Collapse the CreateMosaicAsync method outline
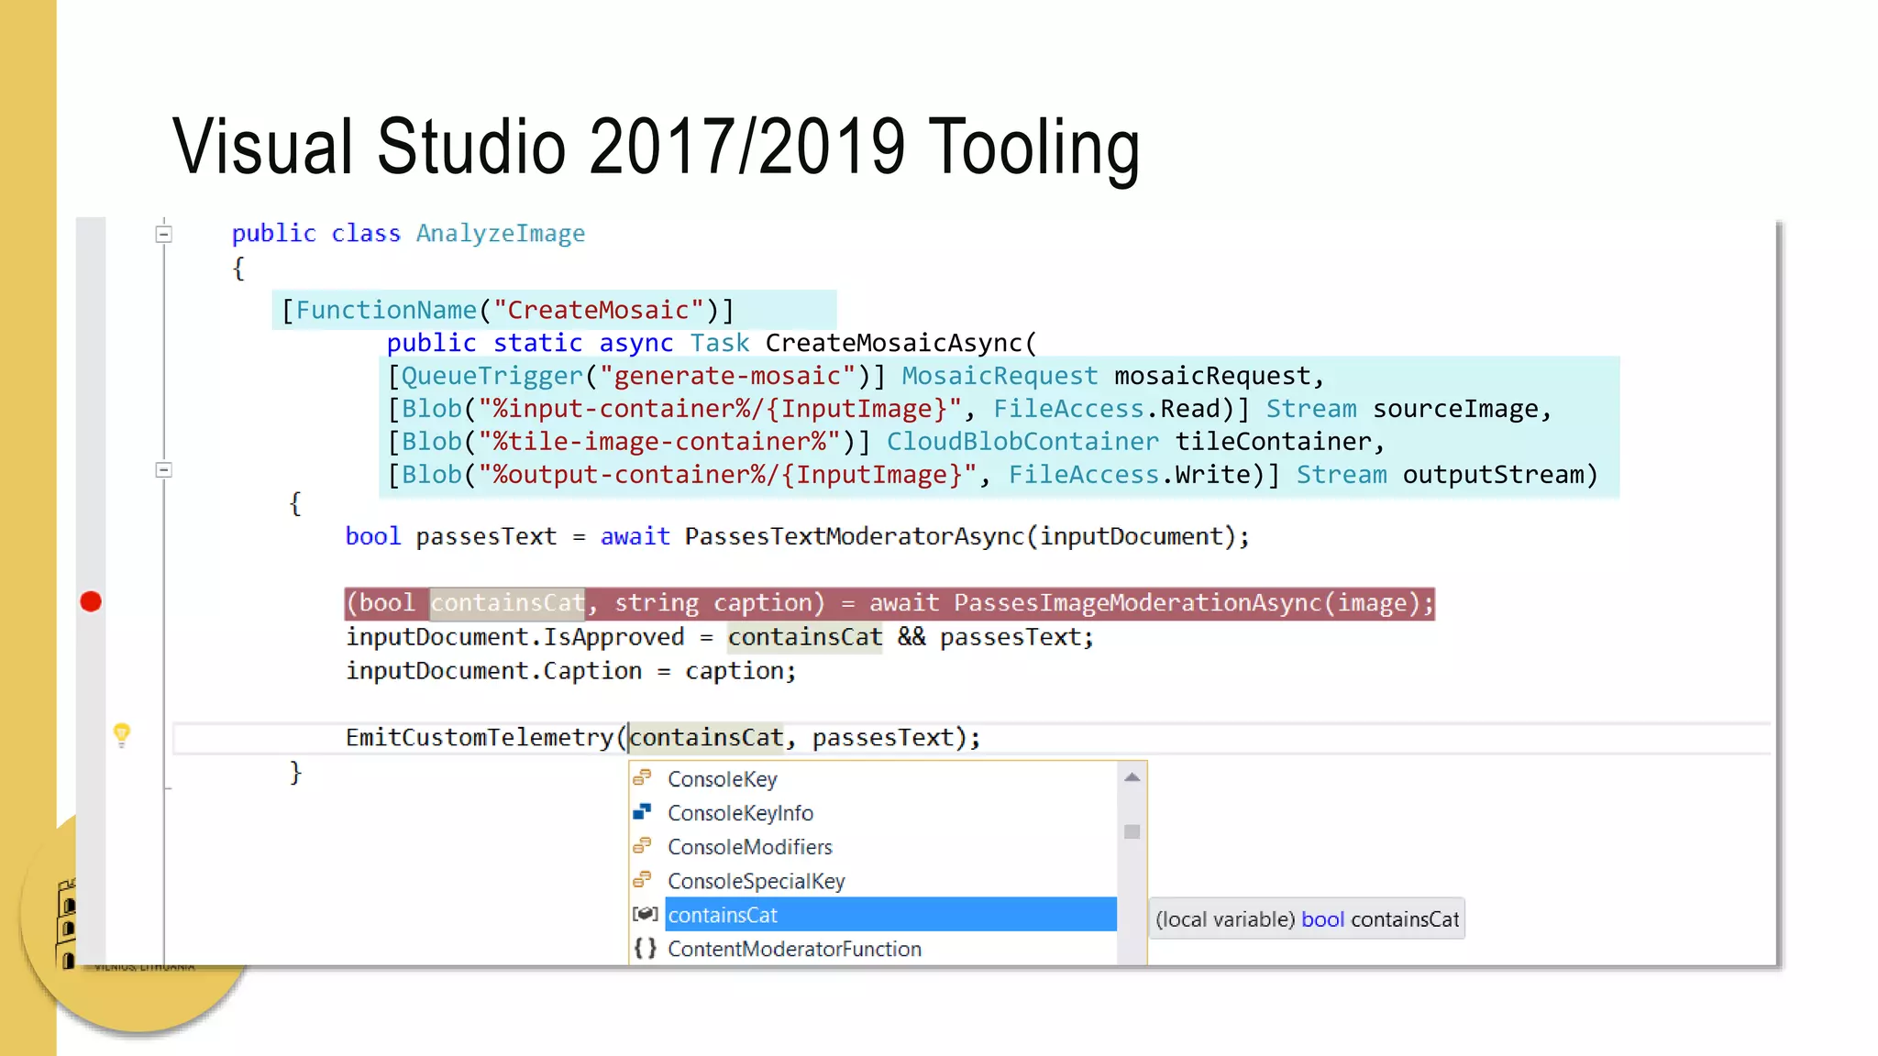The height and width of the screenshot is (1056, 1878). [x=164, y=470]
